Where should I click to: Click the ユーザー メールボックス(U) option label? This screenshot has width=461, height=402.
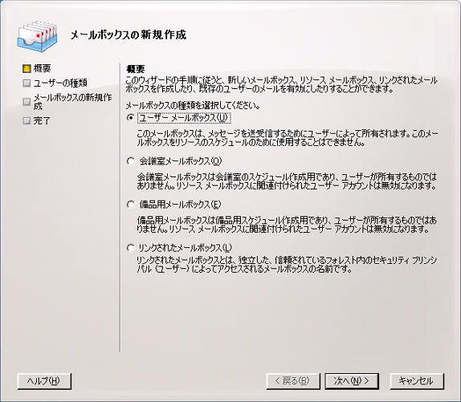pos(184,118)
